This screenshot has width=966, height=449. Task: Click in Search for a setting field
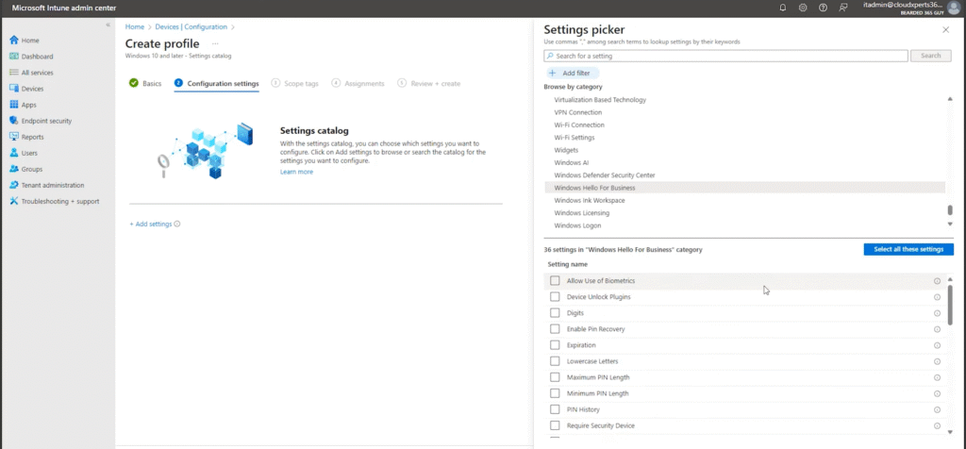coord(725,56)
